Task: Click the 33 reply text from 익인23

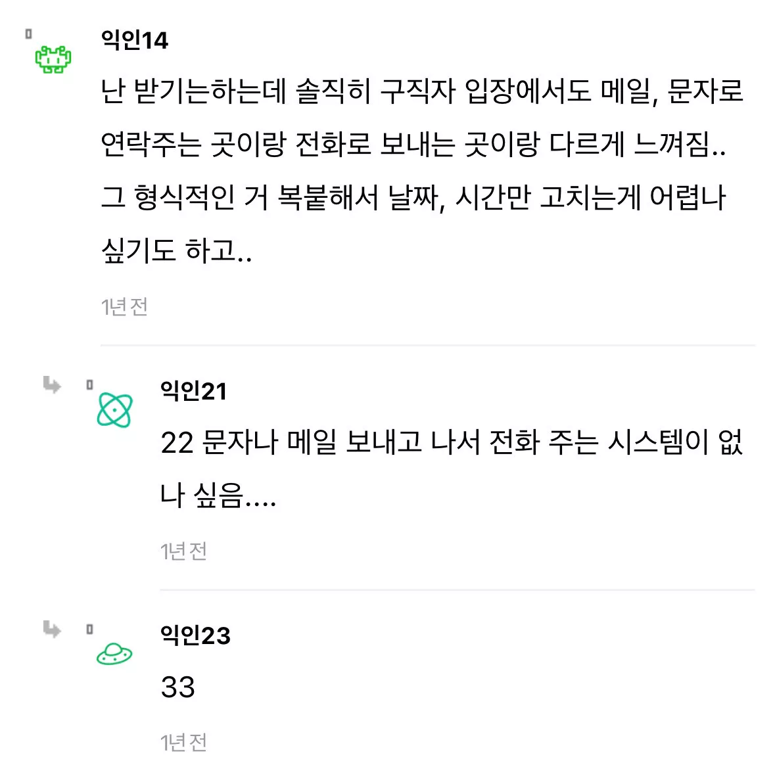Action: (177, 687)
